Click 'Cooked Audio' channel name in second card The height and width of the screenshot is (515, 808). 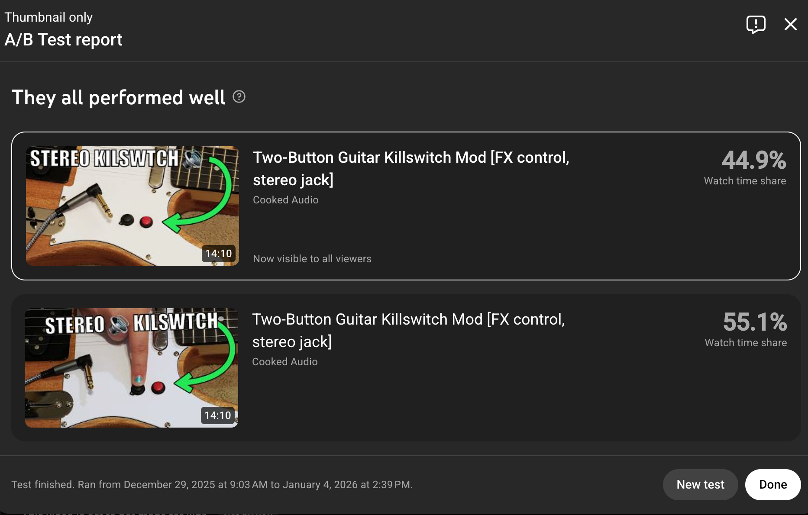pos(285,362)
